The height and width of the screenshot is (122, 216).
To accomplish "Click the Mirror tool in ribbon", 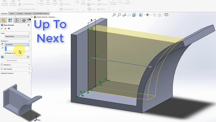I will (102, 9).
